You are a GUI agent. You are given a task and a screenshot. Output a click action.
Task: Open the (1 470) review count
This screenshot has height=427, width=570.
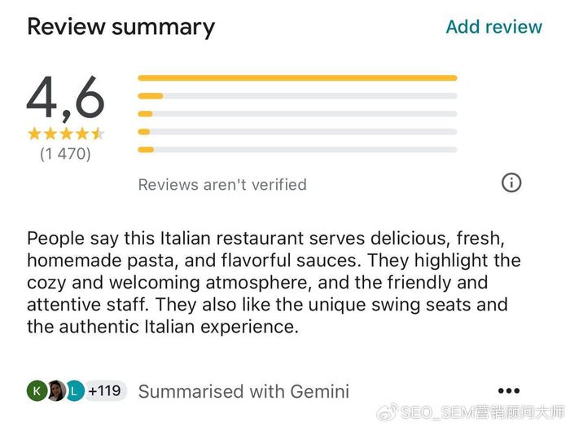(66, 153)
